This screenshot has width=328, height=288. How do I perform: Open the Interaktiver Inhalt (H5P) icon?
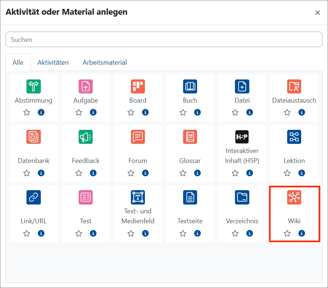pos(242,136)
